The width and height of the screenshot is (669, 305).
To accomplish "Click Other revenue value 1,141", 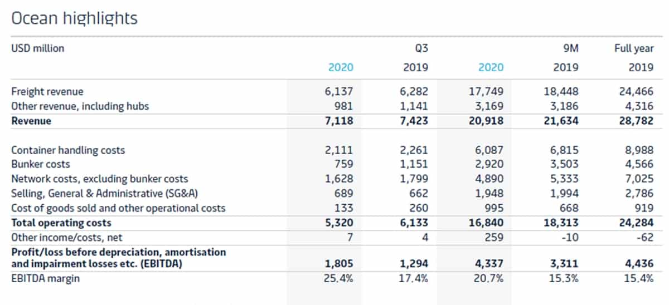I will point(413,106).
